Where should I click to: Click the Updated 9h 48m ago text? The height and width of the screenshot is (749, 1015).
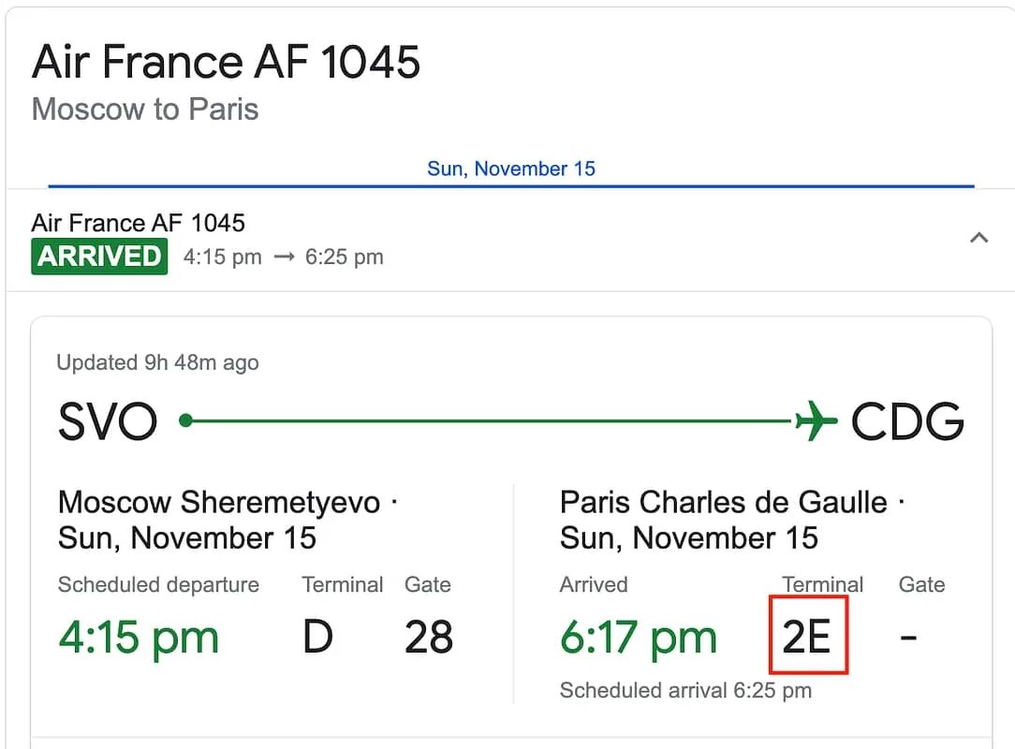(x=157, y=363)
